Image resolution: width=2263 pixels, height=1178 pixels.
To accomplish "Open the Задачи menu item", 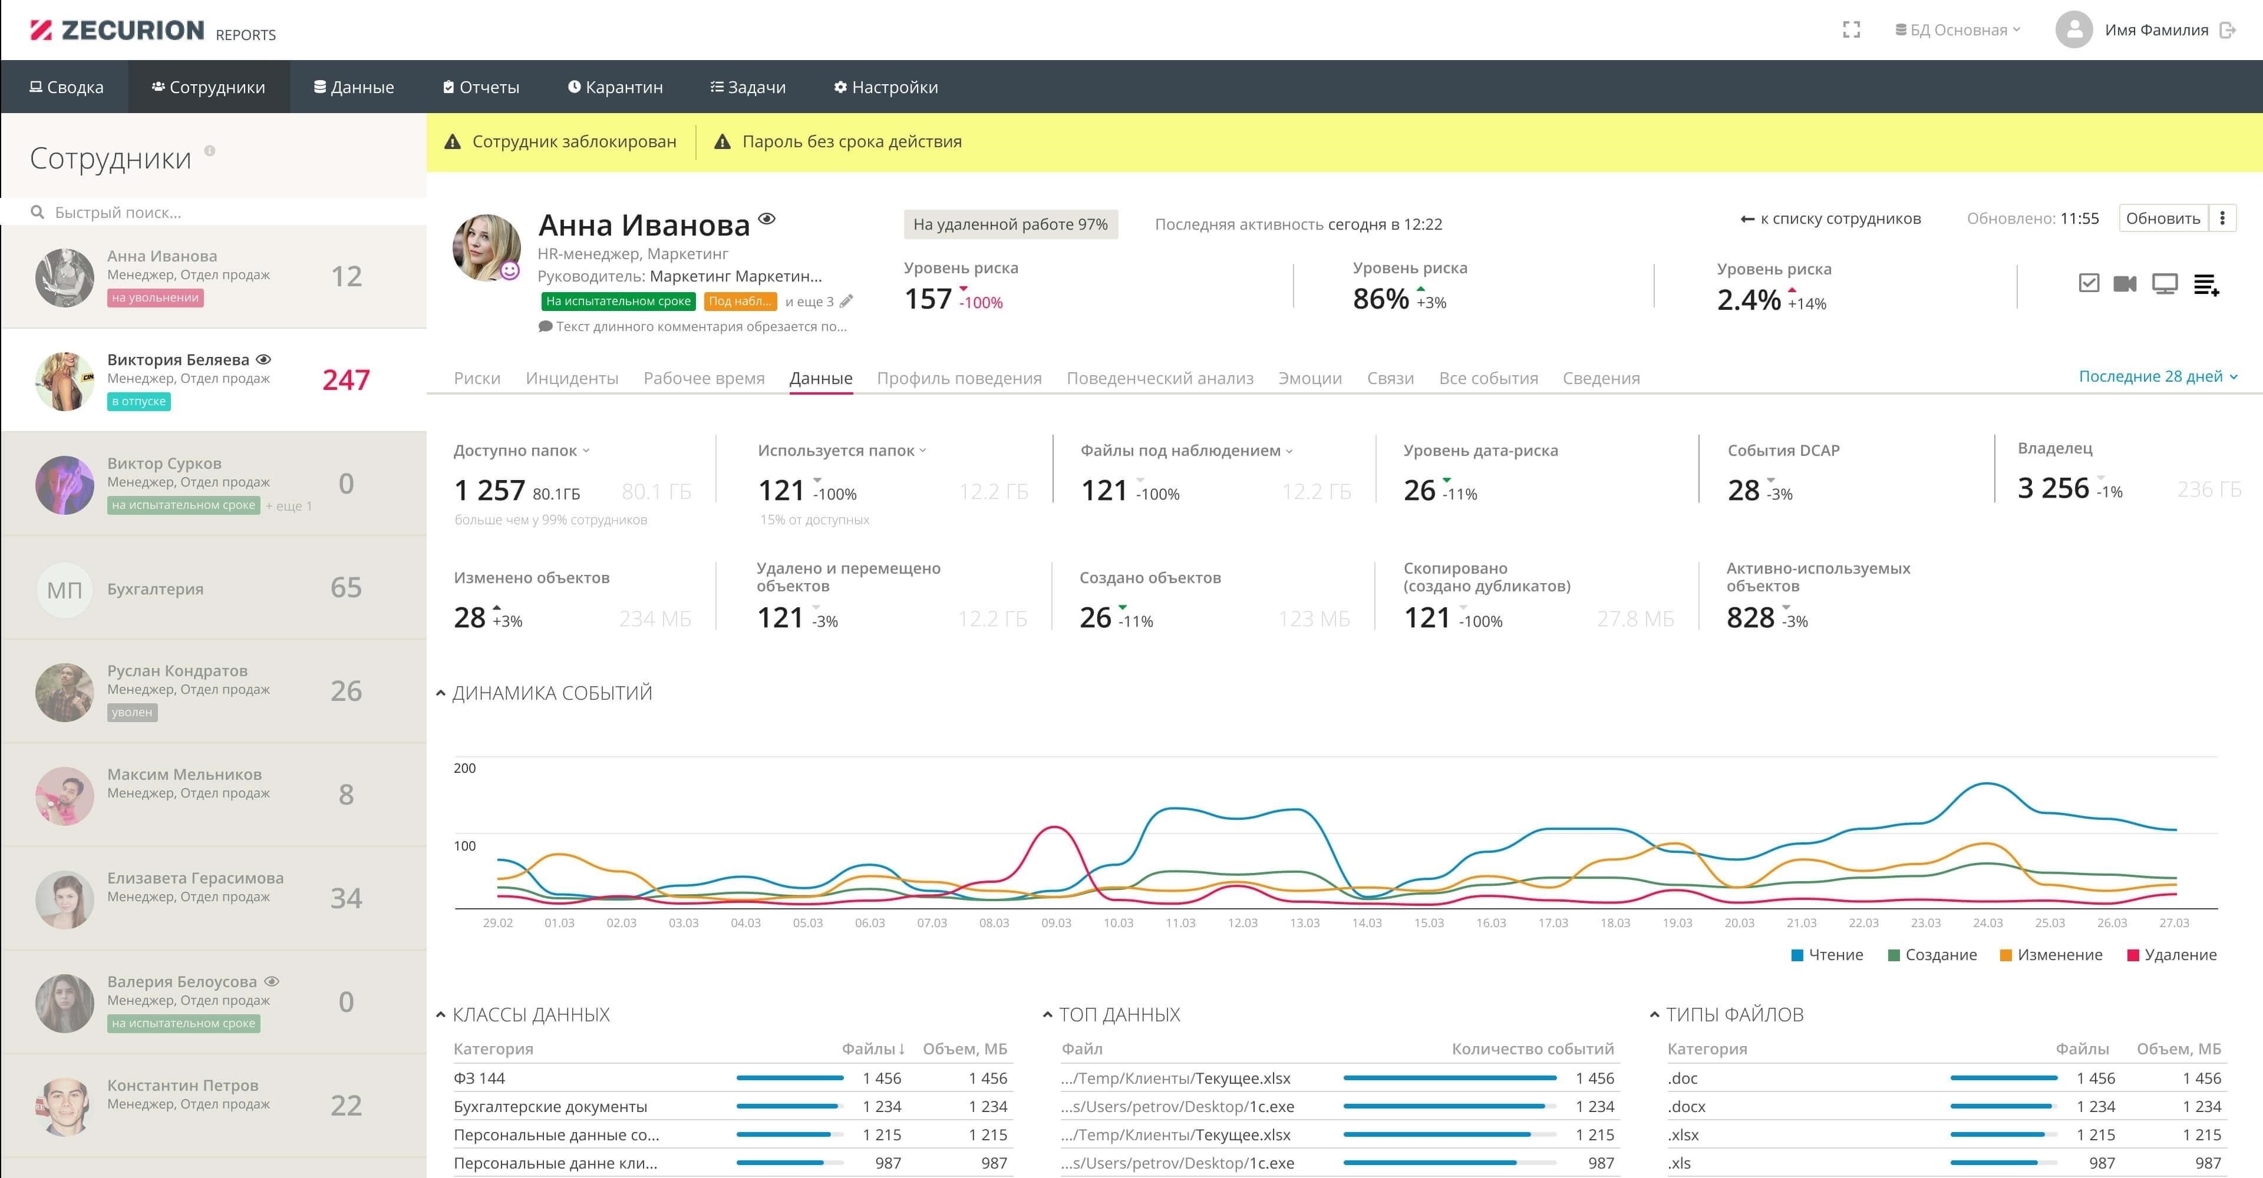I will [748, 87].
